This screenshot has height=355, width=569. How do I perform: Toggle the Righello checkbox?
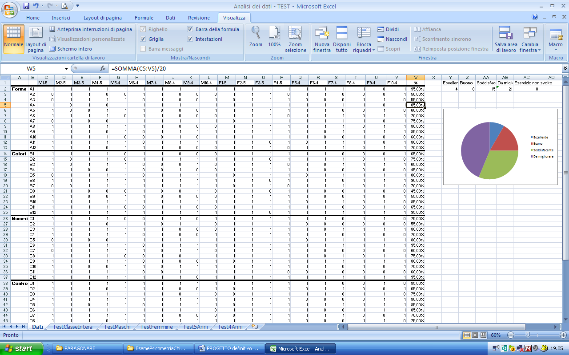click(143, 29)
